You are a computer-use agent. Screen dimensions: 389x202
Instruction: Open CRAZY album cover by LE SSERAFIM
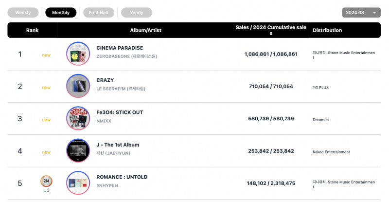click(78, 86)
